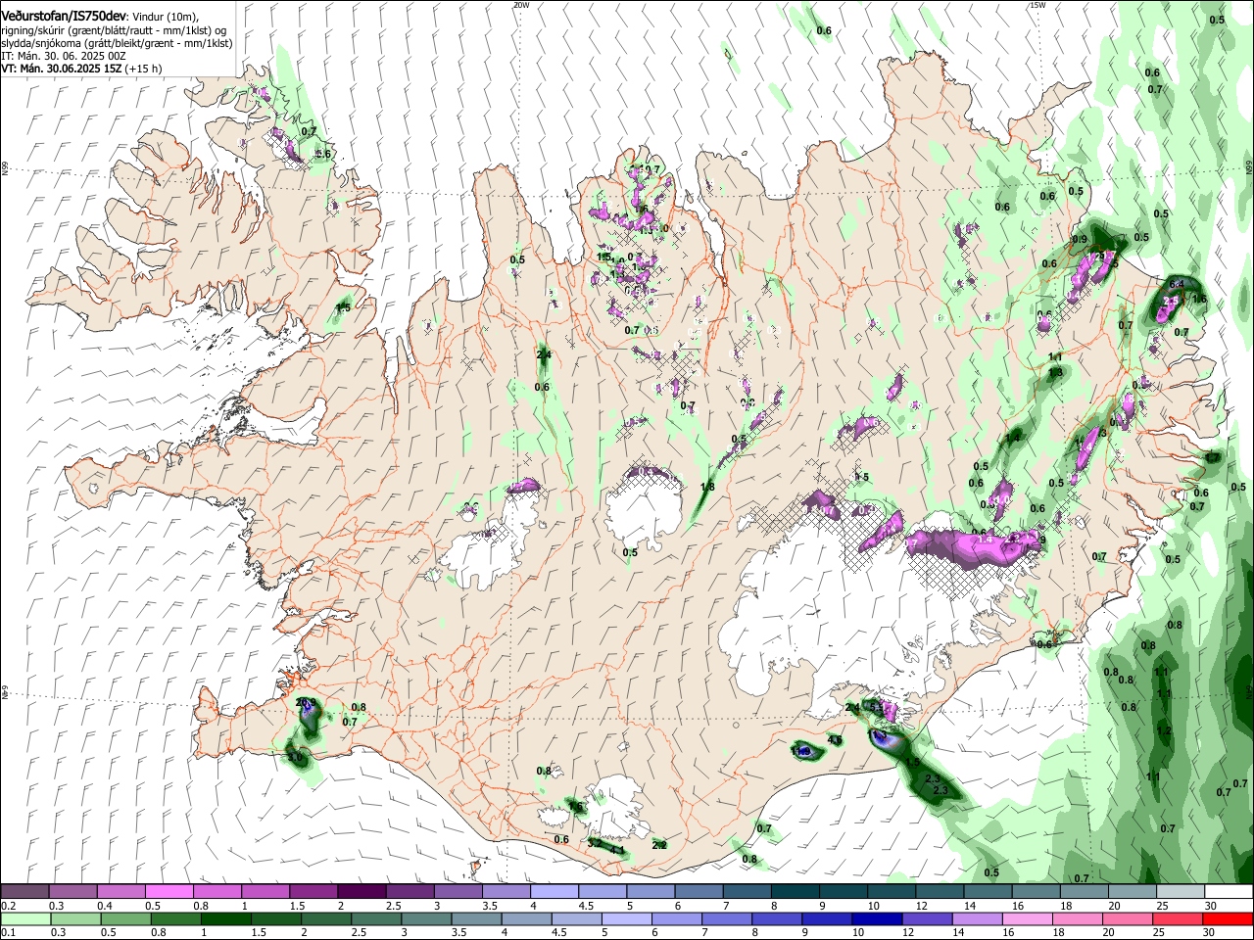
Task: Select the grey-purple 0.2 swatch in top legend row
Action: pos(24,892)
